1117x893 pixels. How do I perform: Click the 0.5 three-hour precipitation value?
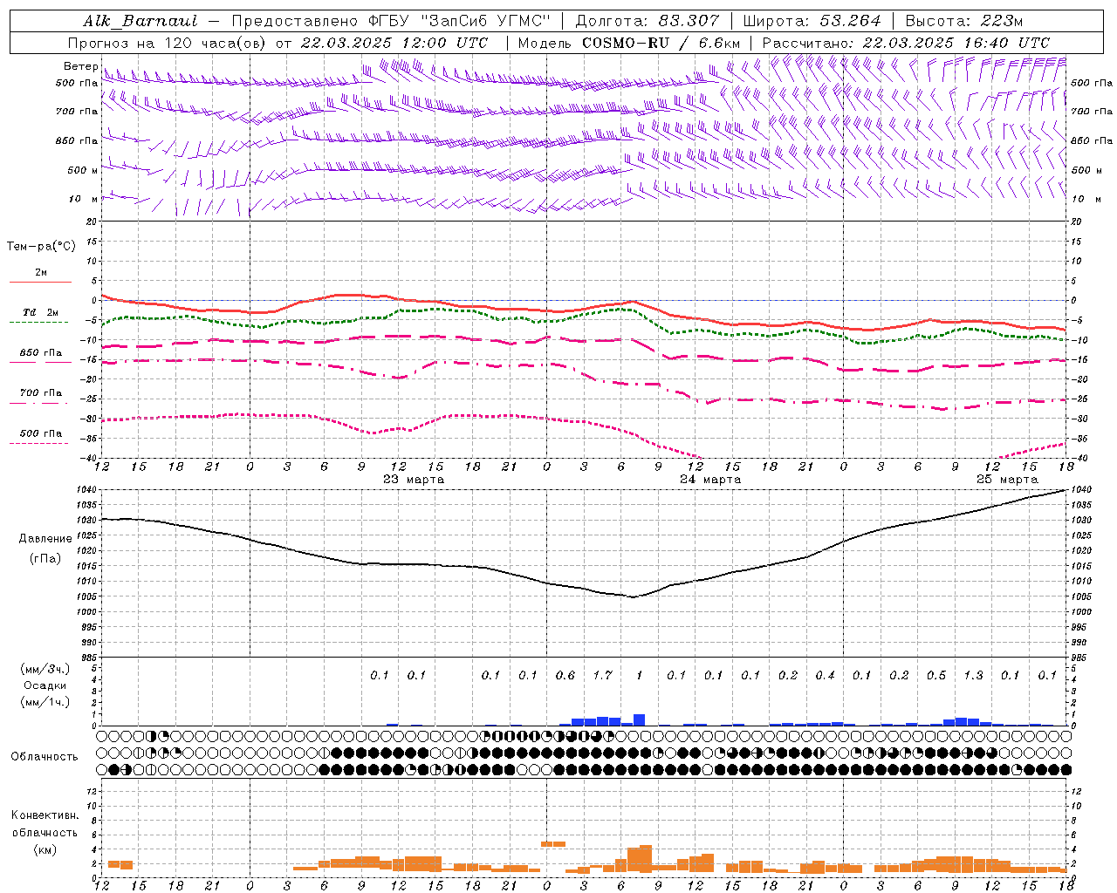tap(936, 675)
